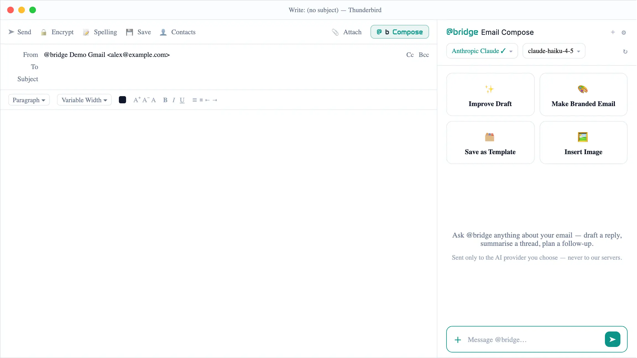The image size is (637, 358).
Task: Click in the email body area
Action: tap(218, 233)
